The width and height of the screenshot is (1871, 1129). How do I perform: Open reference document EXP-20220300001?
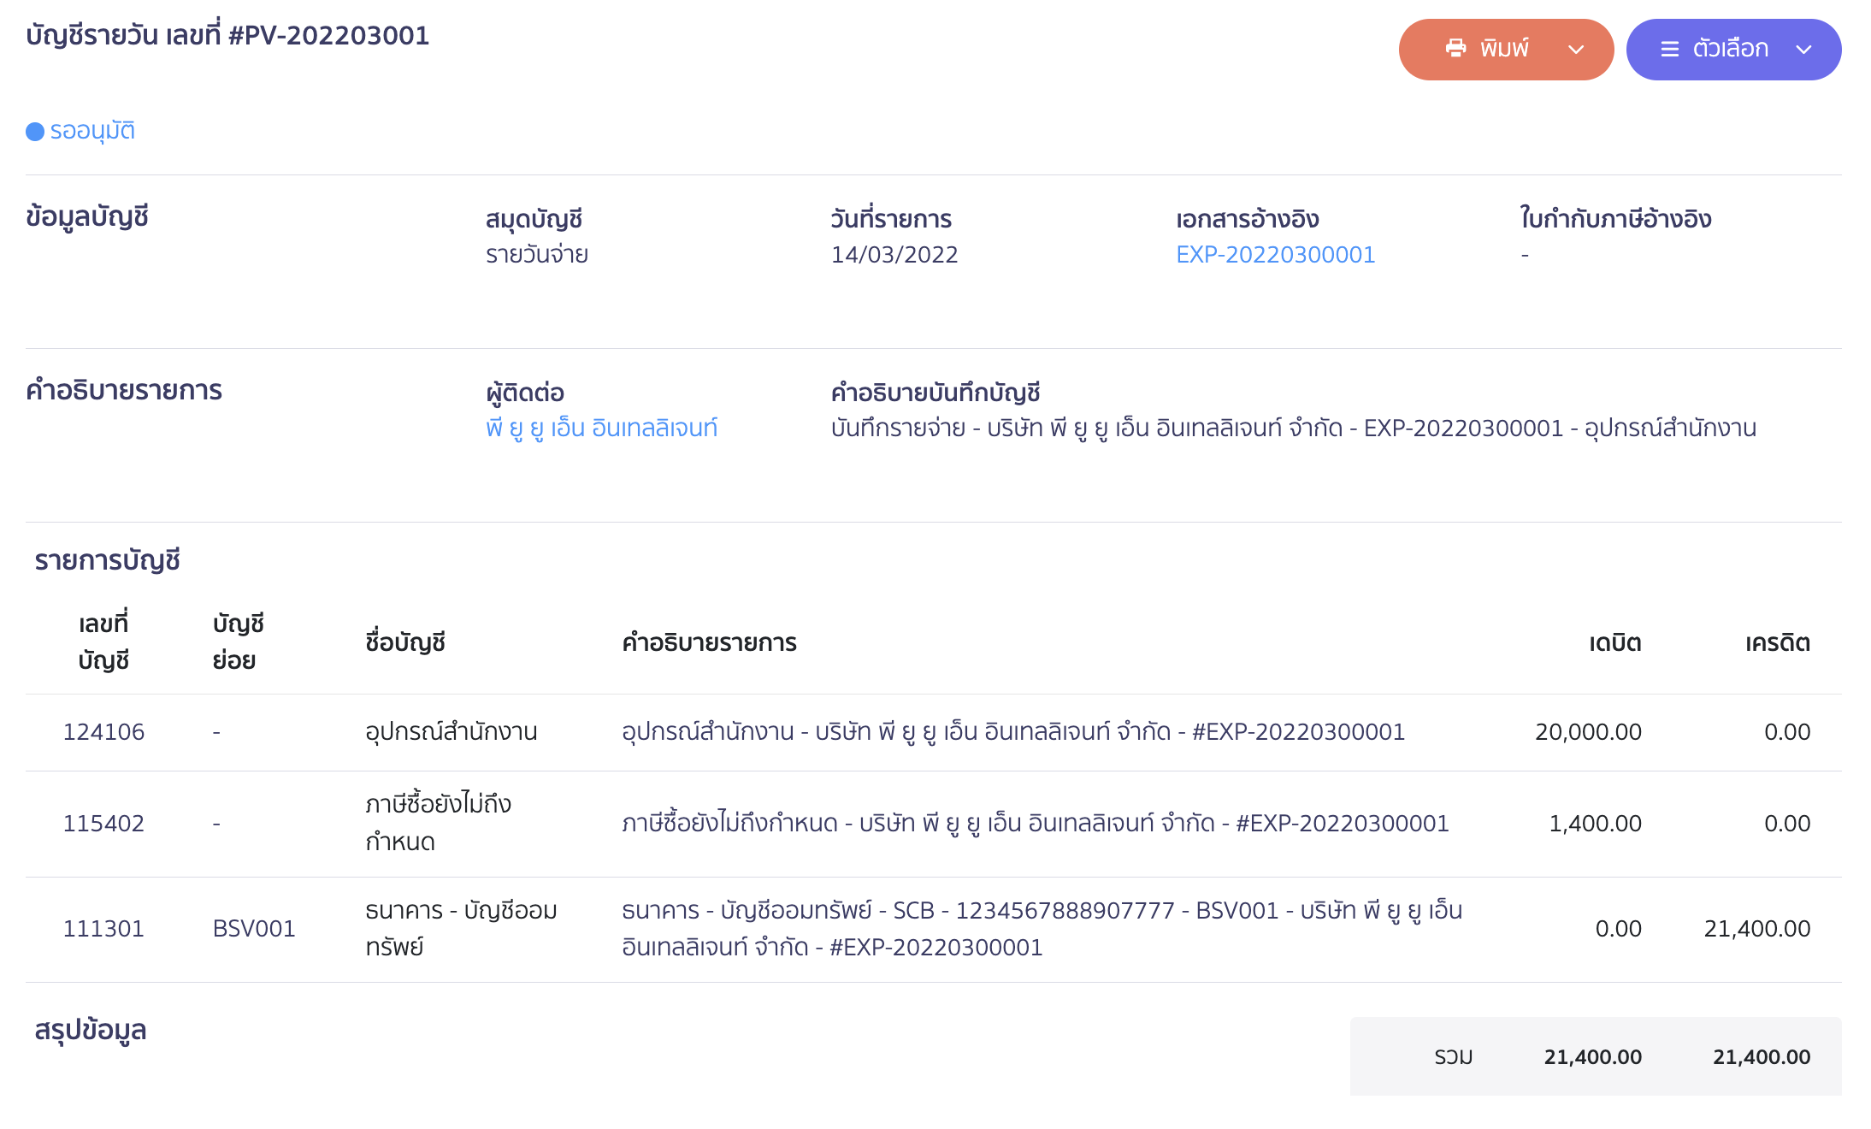click(1275, 254)
